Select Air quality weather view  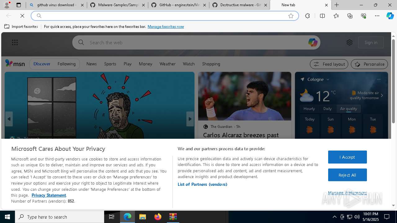tap(349, 109)
